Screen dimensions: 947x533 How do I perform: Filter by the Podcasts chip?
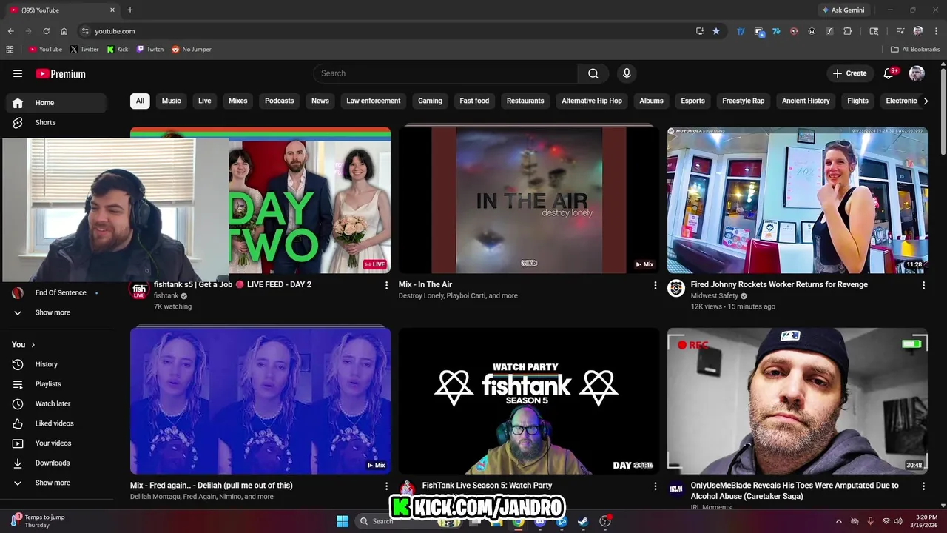click(280, 101)
